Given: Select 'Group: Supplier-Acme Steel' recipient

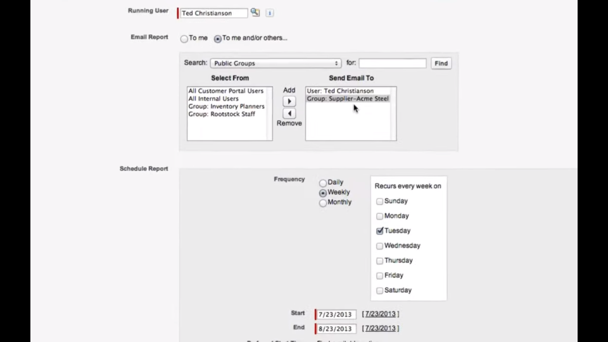Looking at the screenshot, I should (x=348, y=99).
